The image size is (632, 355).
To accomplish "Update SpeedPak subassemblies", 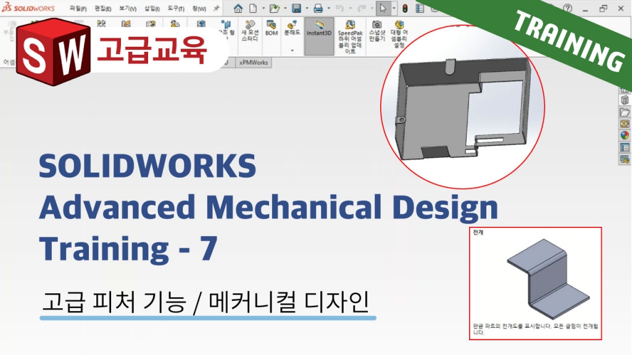I will pyautogui.click(x=351, y=37).
